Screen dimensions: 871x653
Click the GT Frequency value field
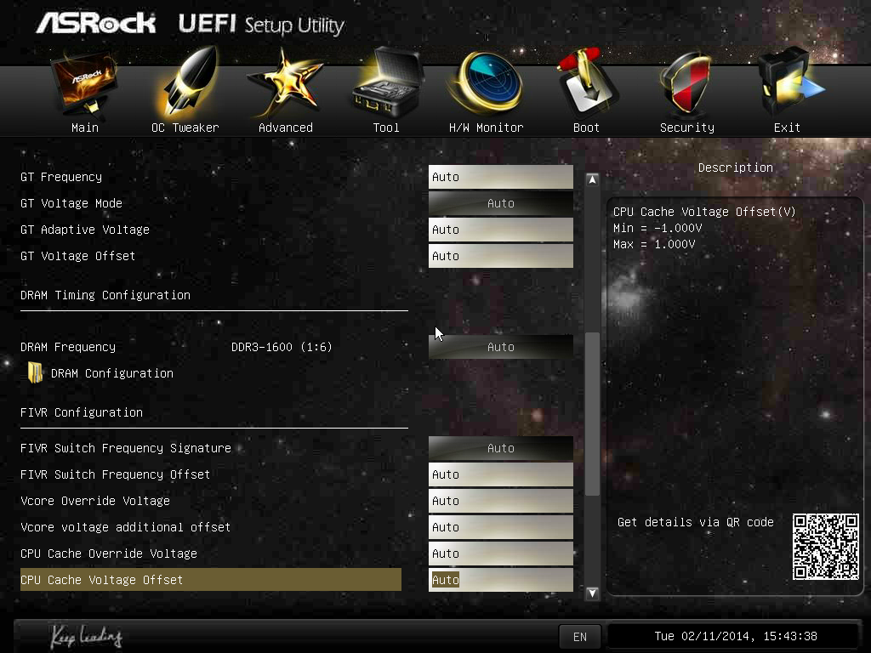click(x=500, y=177)
